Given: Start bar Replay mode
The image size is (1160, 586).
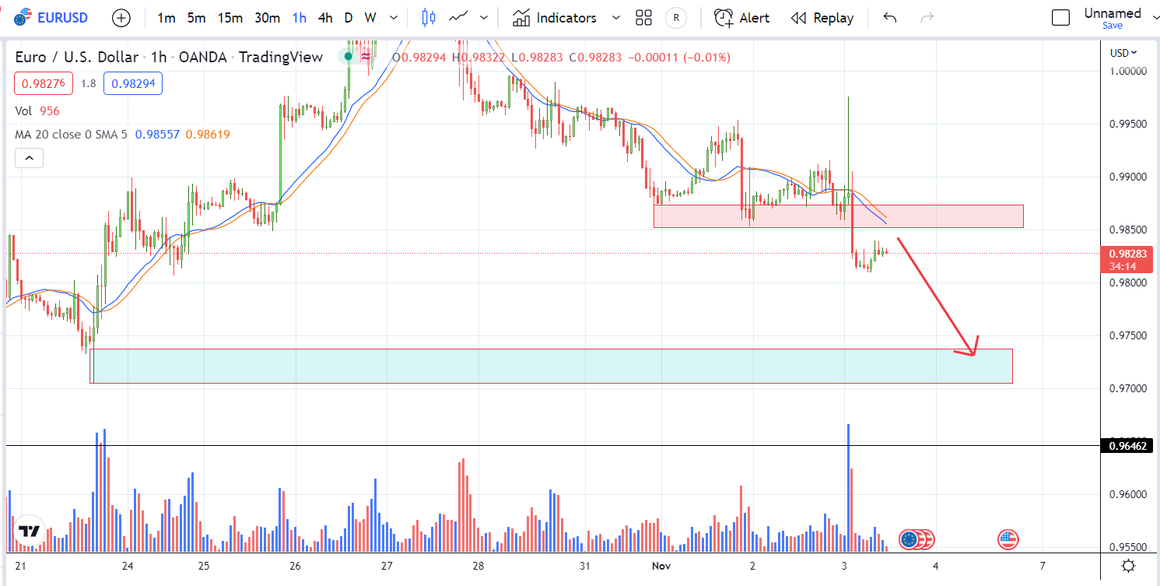Looking at the screenshot, I should 822,17.
